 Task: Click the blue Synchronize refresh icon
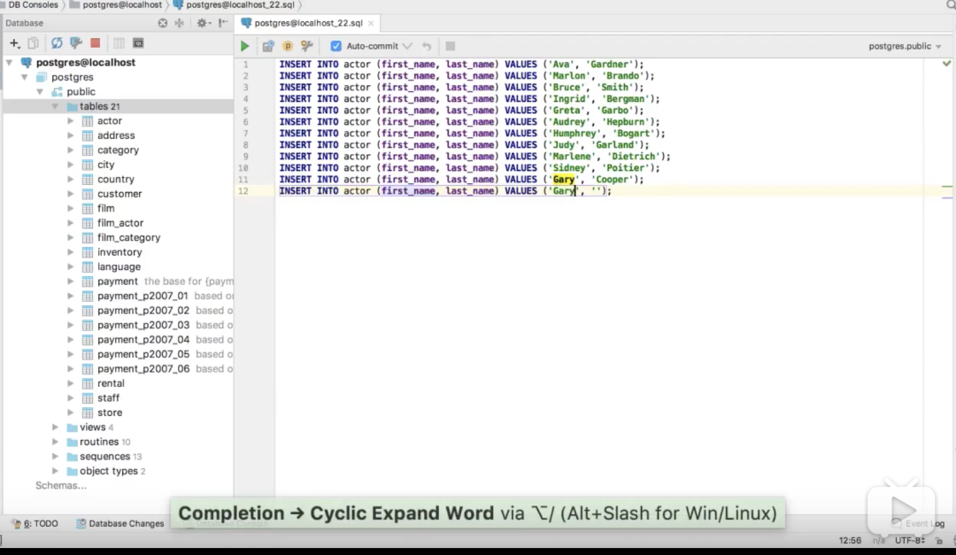[57, 43]
